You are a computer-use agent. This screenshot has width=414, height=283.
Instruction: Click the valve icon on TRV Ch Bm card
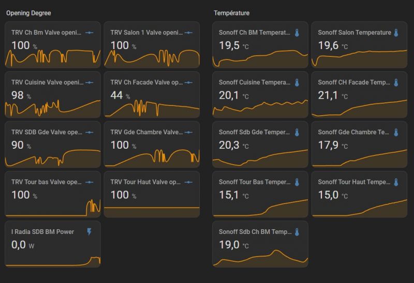point(90,33)
